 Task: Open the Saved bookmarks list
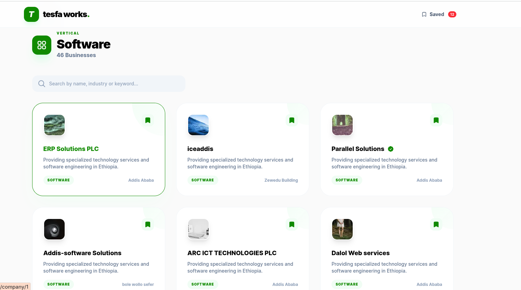(433, 14)
